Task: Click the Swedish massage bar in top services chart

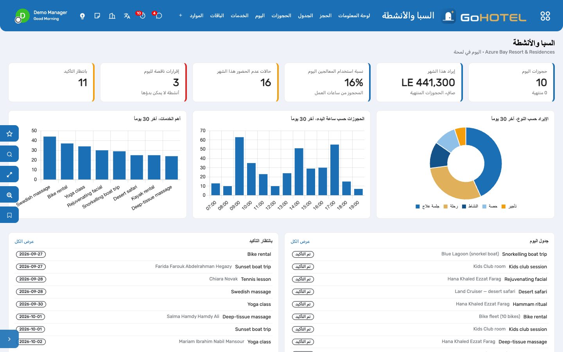Action: 50,158
